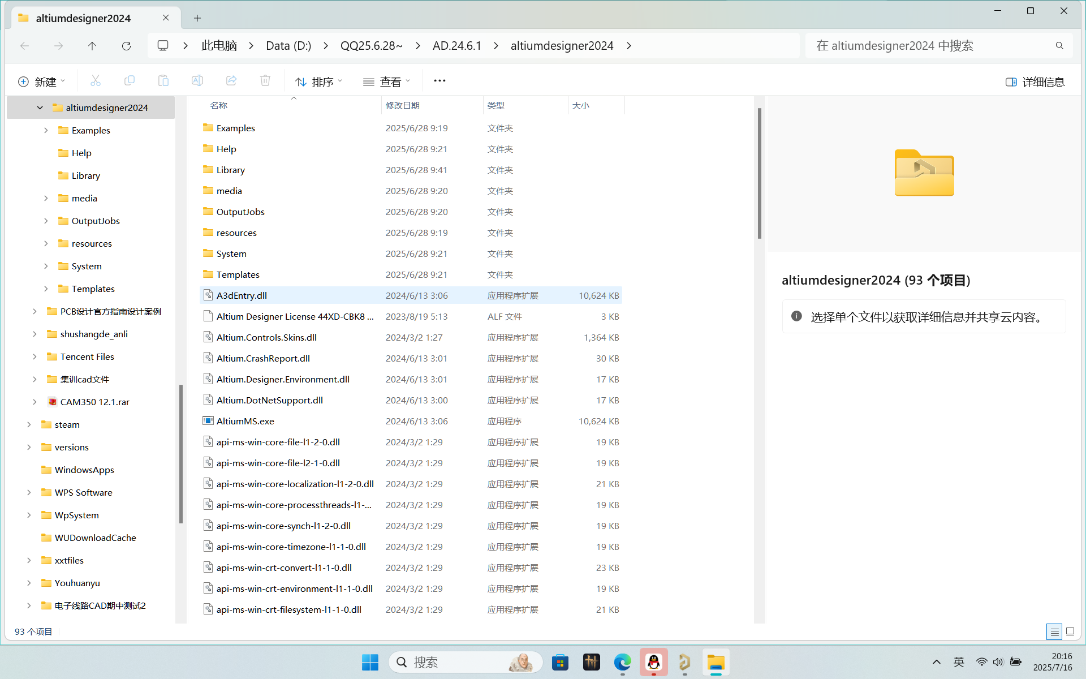Click the Refresh button in navigation bar
Screen dimensions: 1086x679
[126, 46]
